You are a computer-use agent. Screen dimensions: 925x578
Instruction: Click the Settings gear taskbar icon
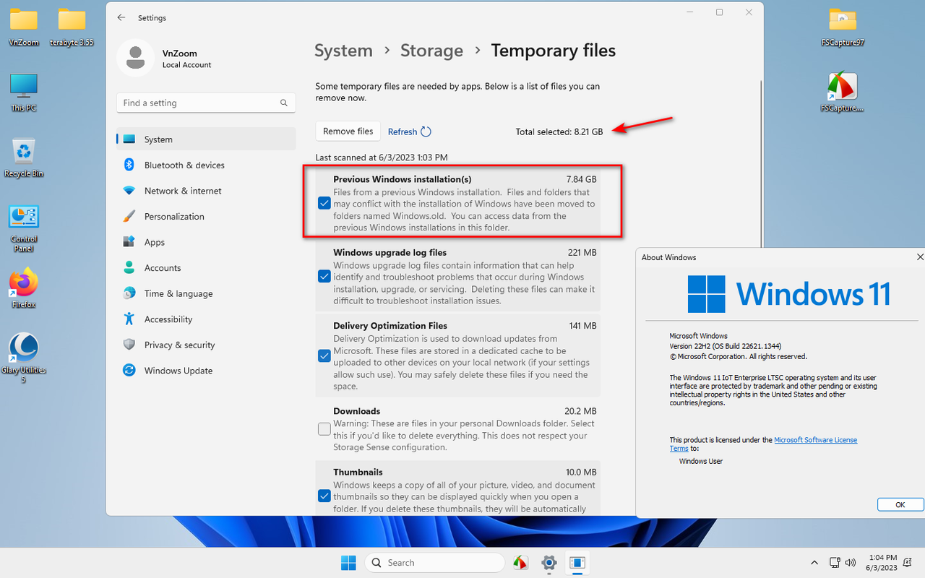548,562
